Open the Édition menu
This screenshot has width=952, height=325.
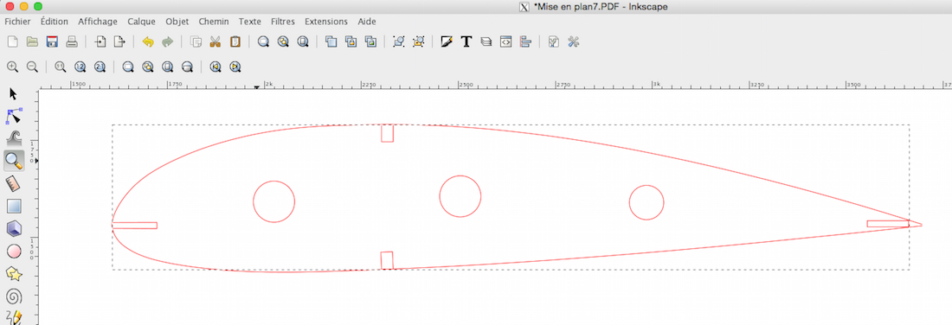point(55,22)
